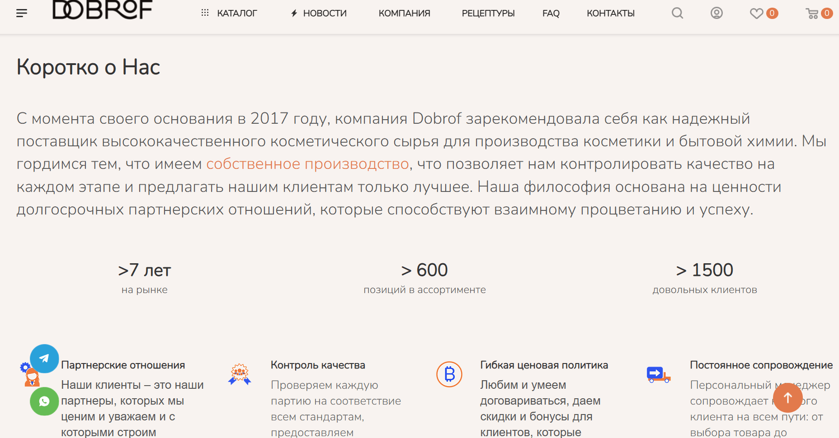Screen dimensions: 839x438
Task: Go to the DOBROF logo homepage
Action: point(102,9)
